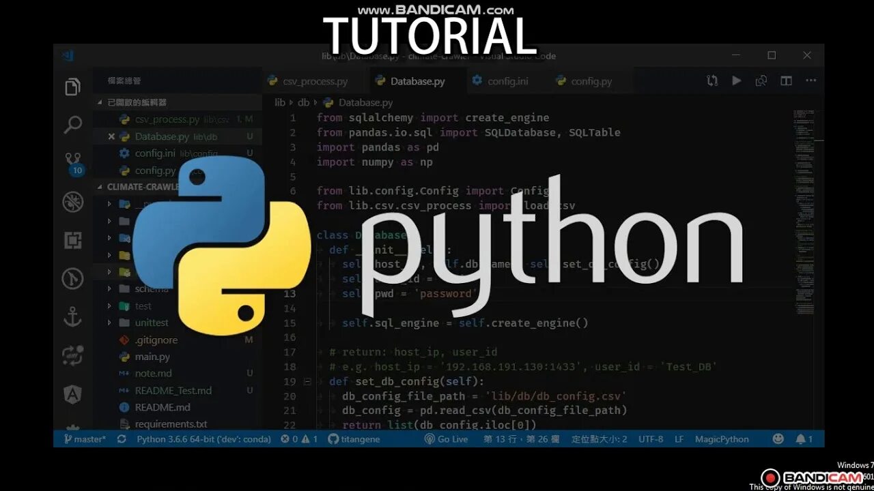Expand the schema folder arrow
The width and height of the screenshot is (874, 491).
(x=109, y=288)
